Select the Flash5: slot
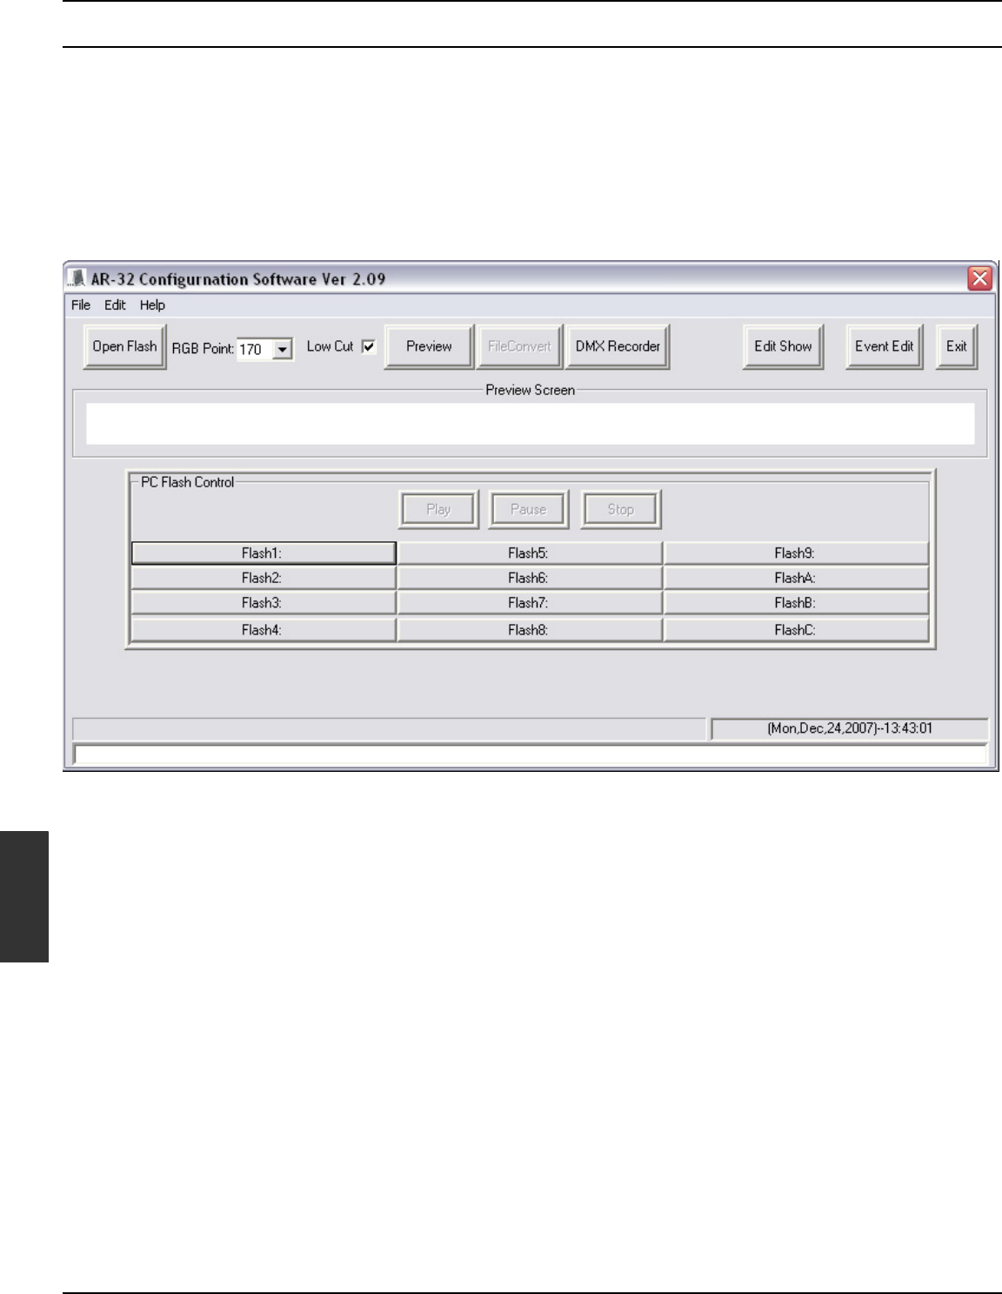Viewport: 1002px width, 1294px height. tap(530, 553)
